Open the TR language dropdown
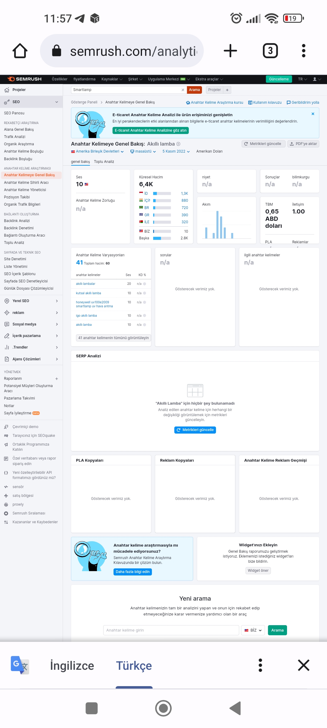 tap(302, 79)
